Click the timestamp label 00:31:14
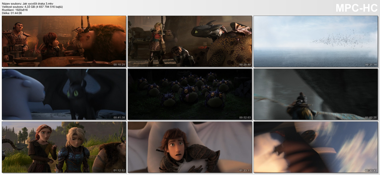 coord(371,65)
